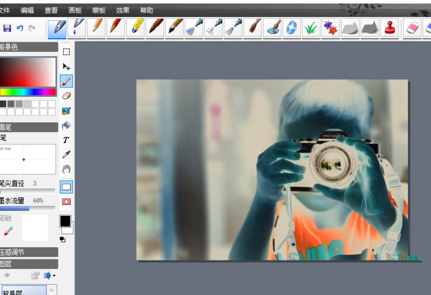Select the eraser tool in left toolbox
Image resolution: width=431 pixels, height=295 pixels.
(66, 96)
